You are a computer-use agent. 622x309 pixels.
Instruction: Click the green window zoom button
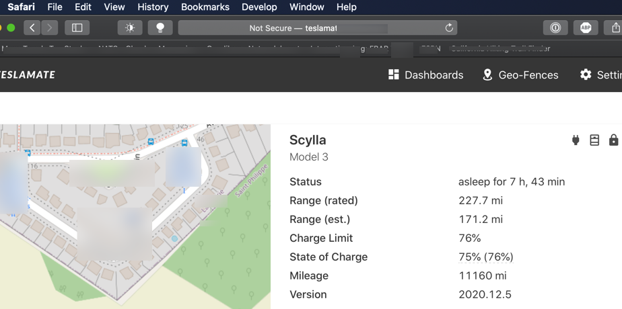(11, 28)
